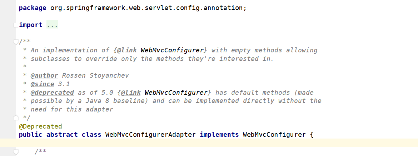Click the first @link tag in Javadoc
The height and width of the screenshot is (156, 418).
click(127, 50)
